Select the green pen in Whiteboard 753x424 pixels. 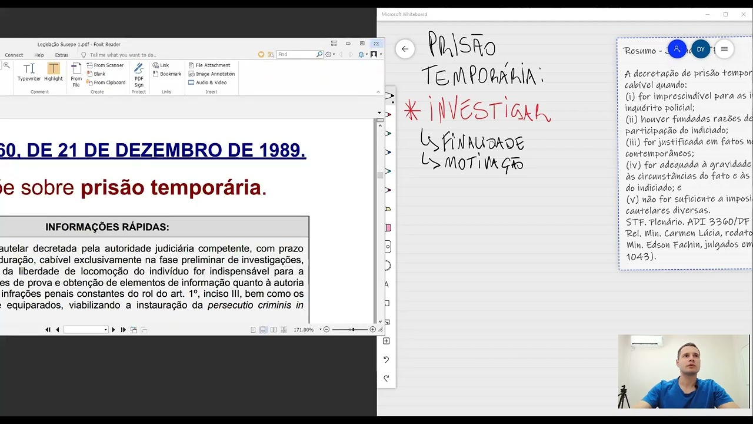[x=388, y=133]
